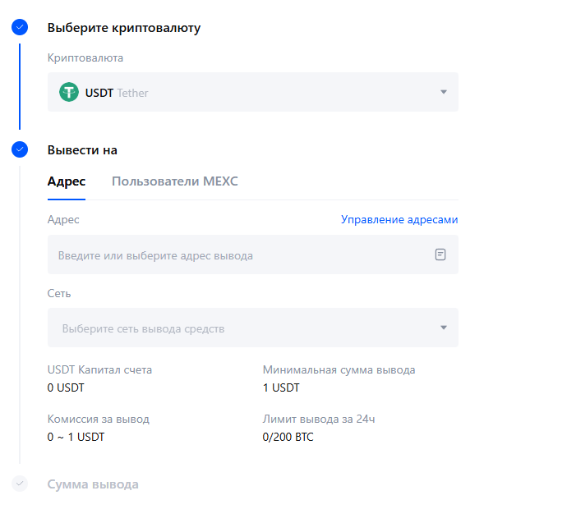
Task: Click the Вывести на step heading
Action: [82, 150]
